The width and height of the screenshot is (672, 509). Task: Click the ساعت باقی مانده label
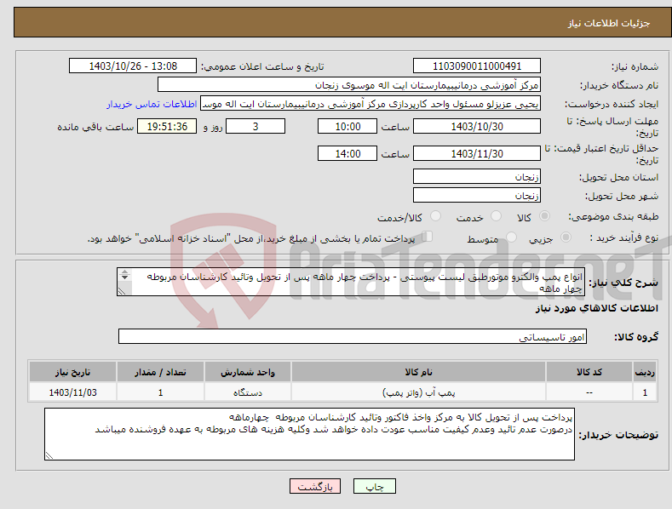click(x=95, y=128)
